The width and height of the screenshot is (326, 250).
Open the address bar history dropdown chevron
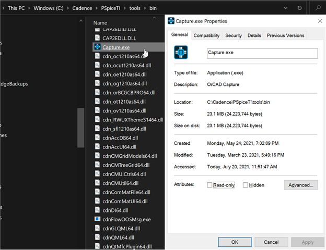(x=285, y=8)
